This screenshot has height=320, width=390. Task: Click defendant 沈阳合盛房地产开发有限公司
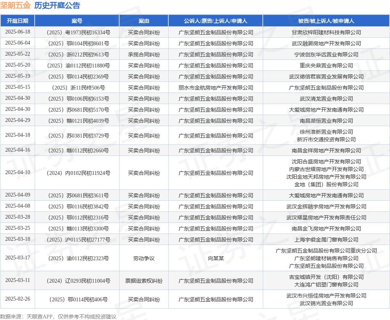(326, 162)
